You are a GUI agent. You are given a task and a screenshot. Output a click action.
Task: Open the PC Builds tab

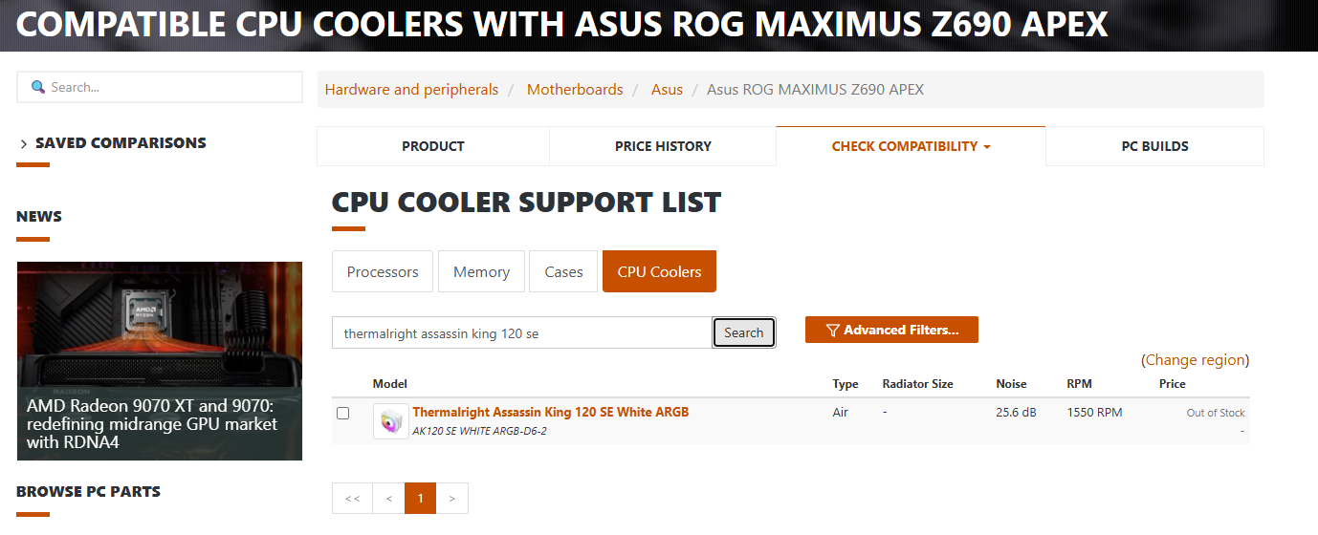pyautogui.click(x=1154, y=146)
